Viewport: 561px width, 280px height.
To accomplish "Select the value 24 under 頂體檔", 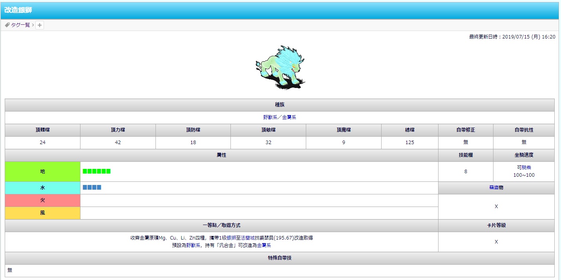I will [x=42, y=143].
